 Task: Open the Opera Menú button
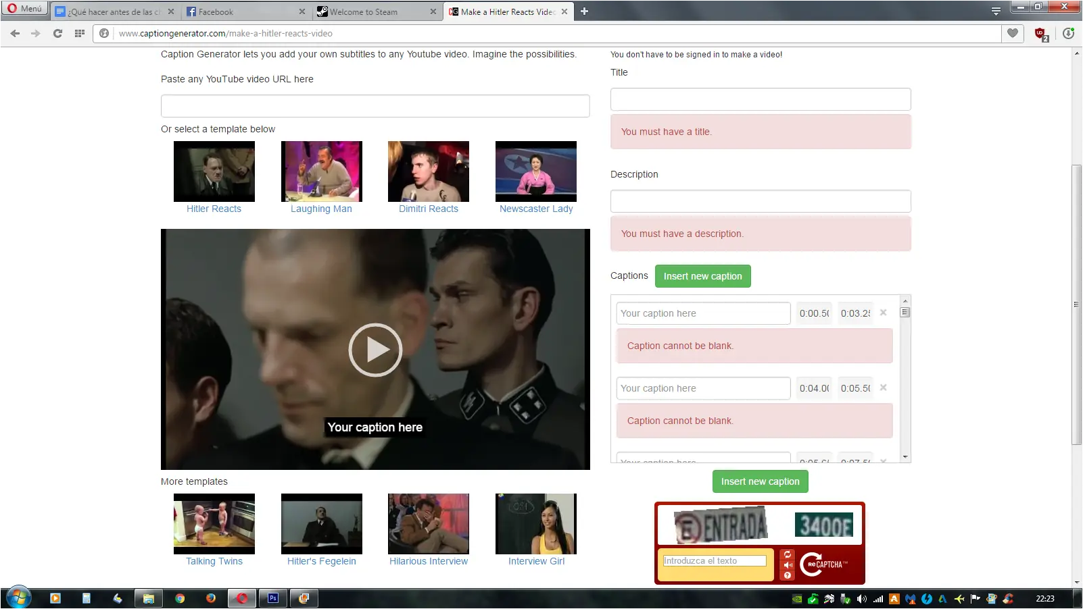(24, 9)
